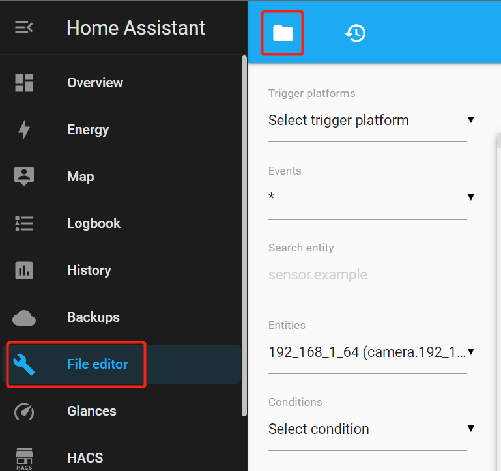Open the Select trigger platform dropdown
The width and height of the screenshot is (501, 471).
point(371,121)
